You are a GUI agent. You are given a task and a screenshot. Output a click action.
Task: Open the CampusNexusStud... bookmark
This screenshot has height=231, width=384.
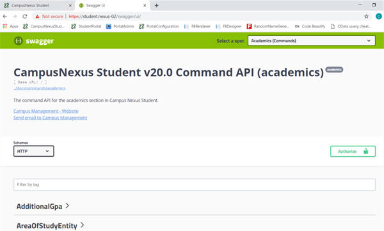click(x=44, y=26)
